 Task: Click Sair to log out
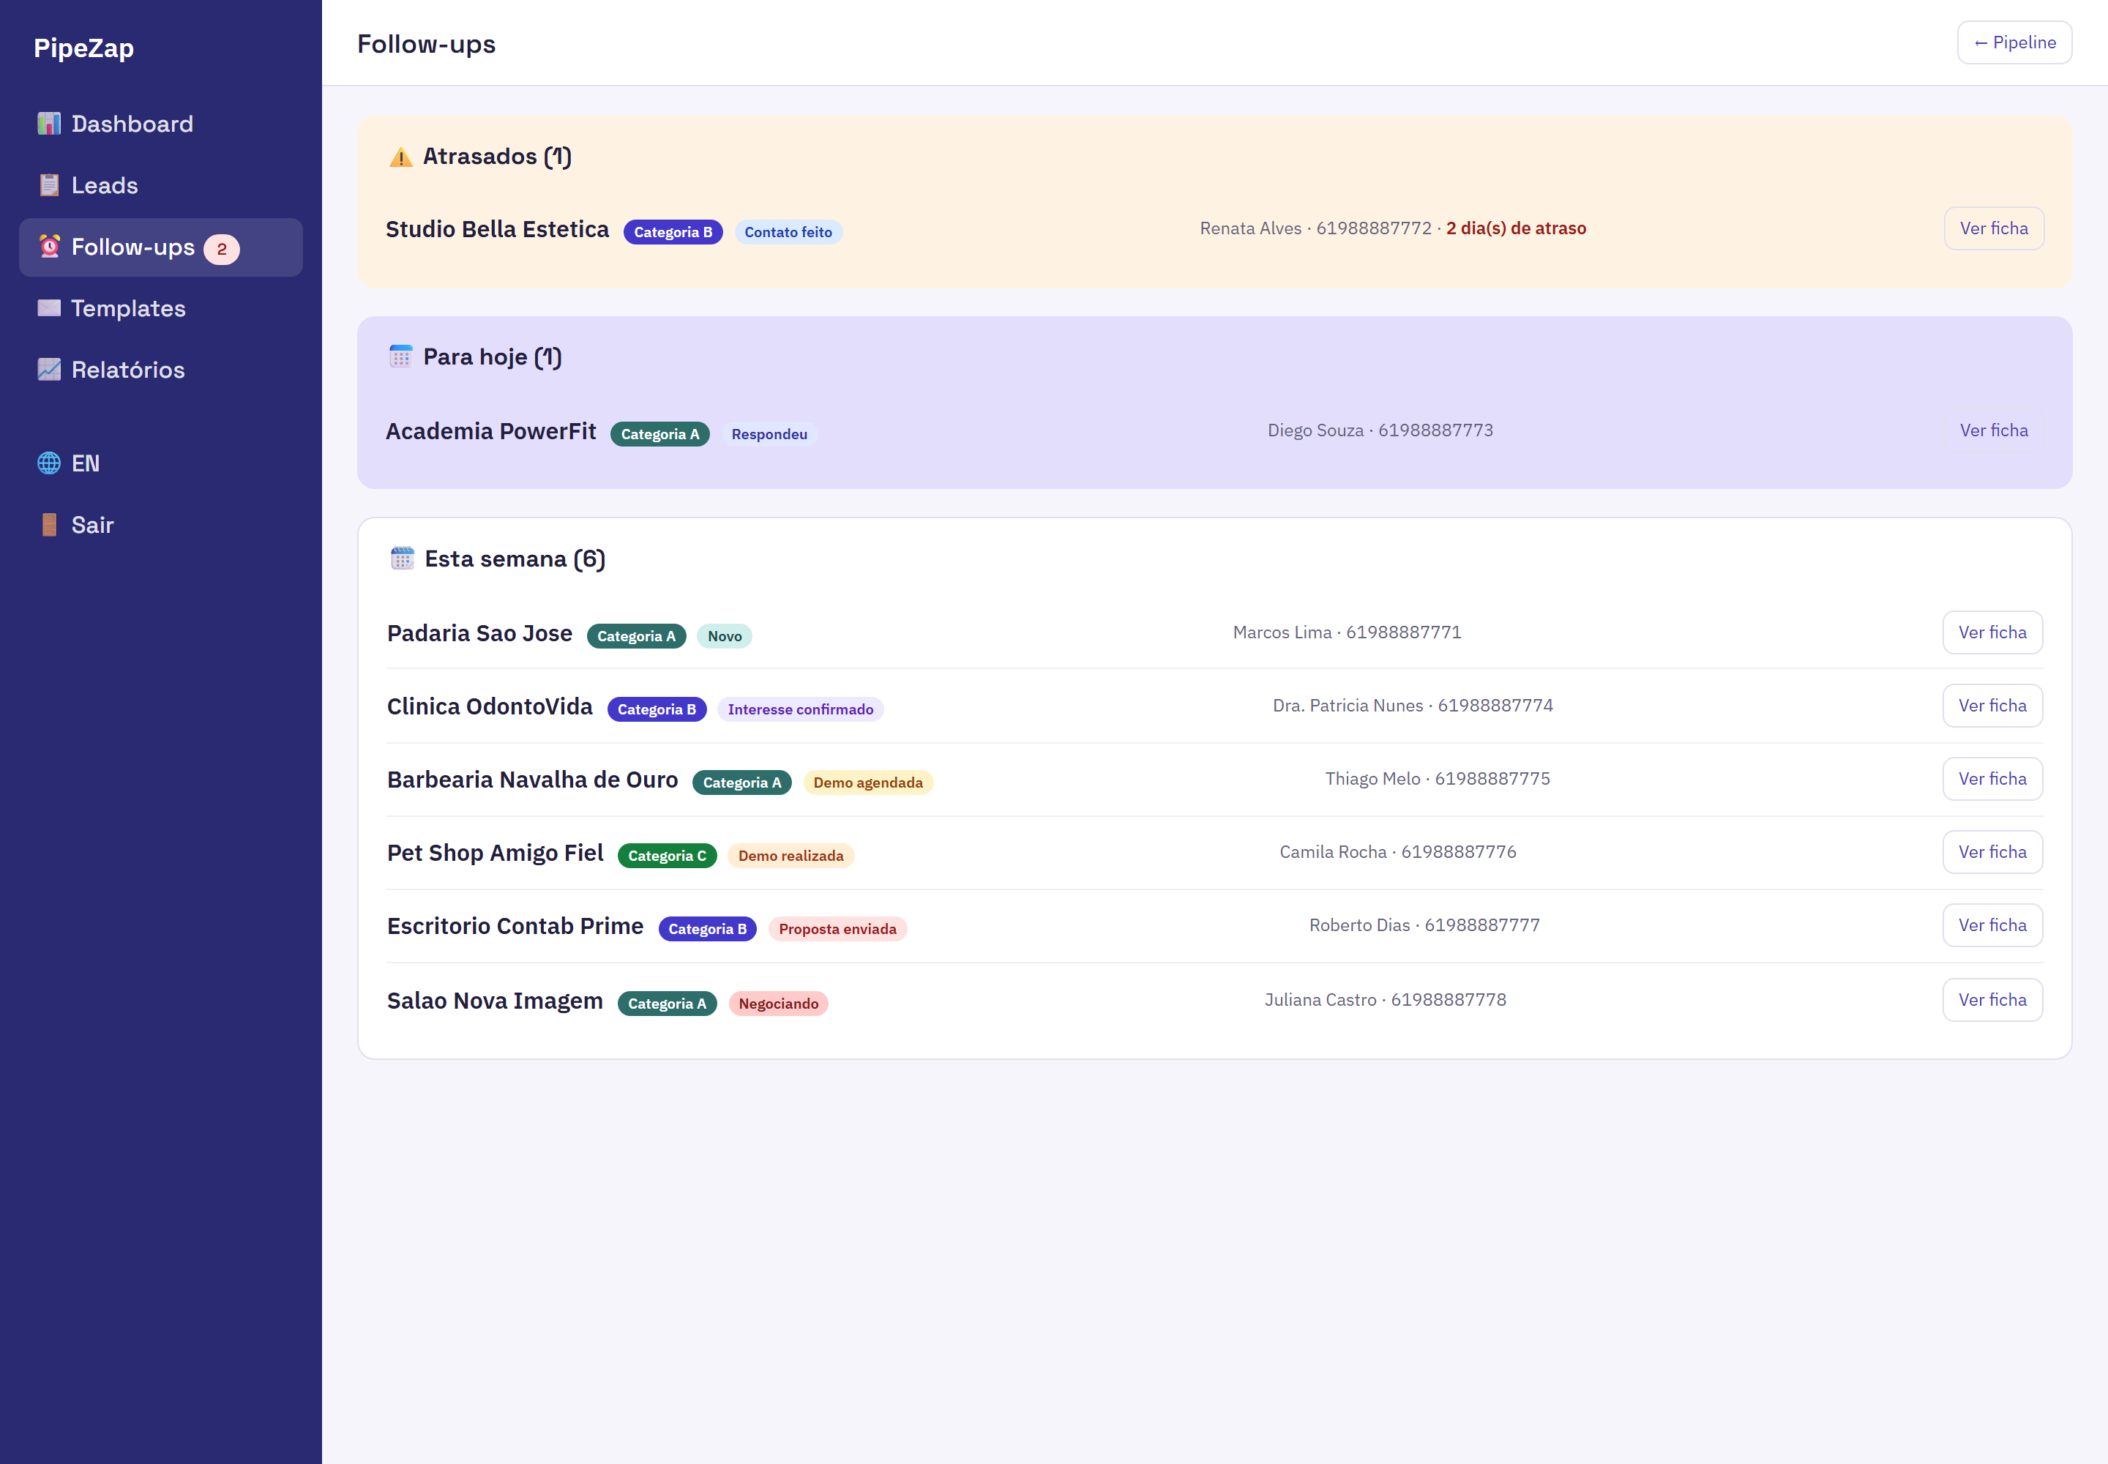162,525
